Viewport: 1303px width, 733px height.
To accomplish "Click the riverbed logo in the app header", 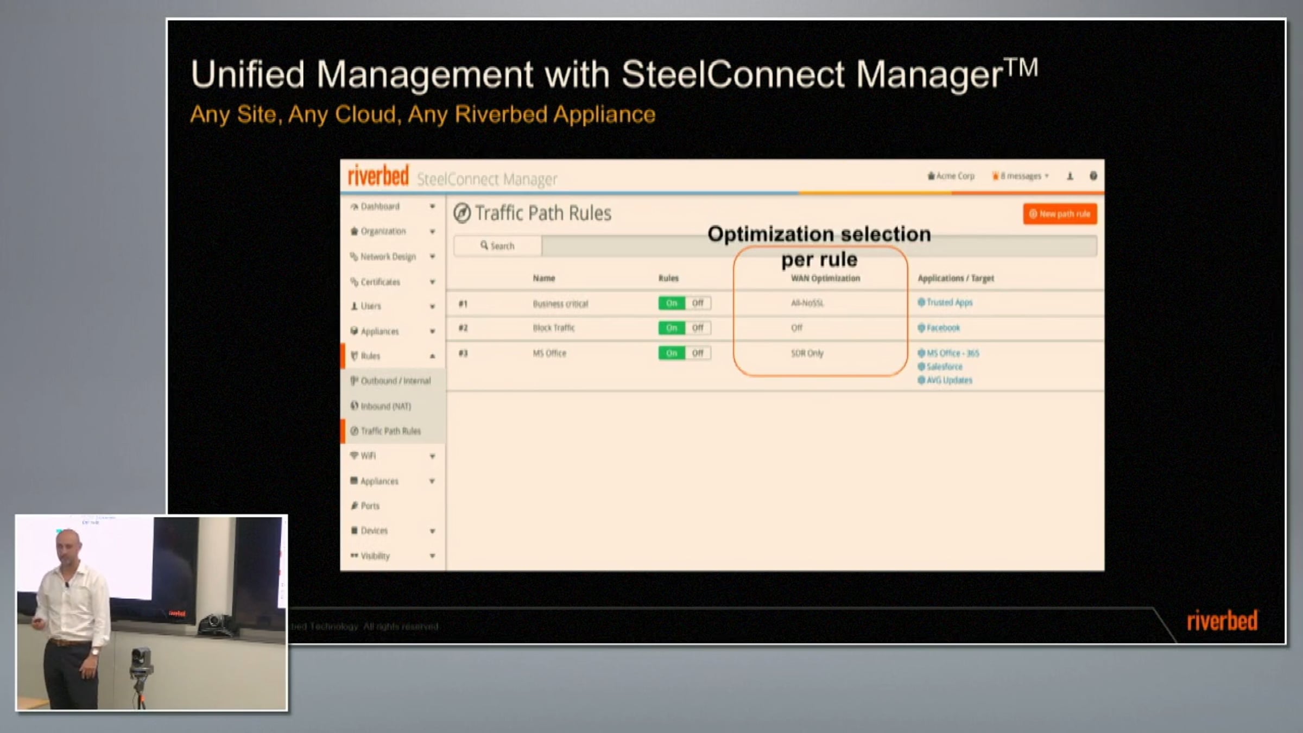I will (378, 175).
